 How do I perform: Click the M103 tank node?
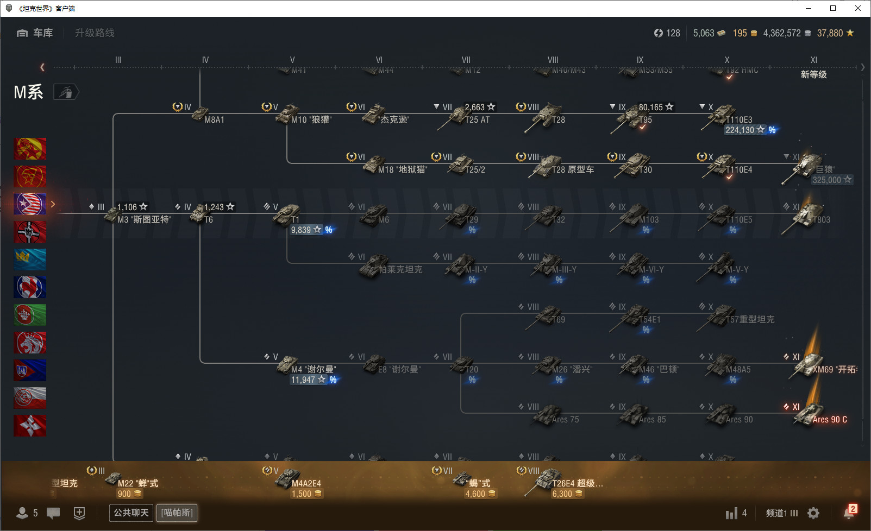[x=634, y=218]
